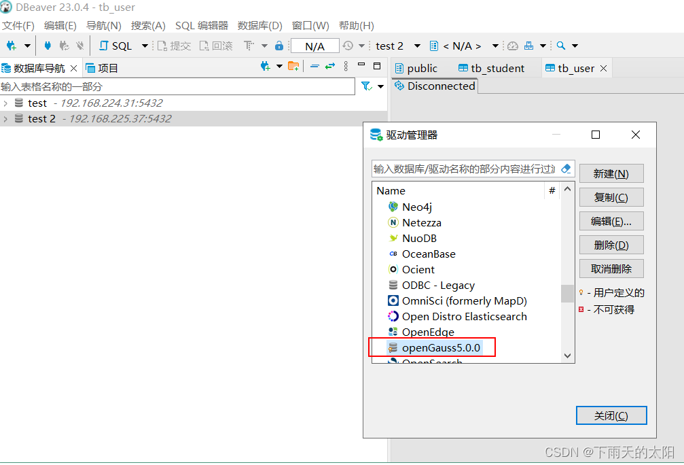Click the driver filter field in 驱动管理器

point(465,169)
